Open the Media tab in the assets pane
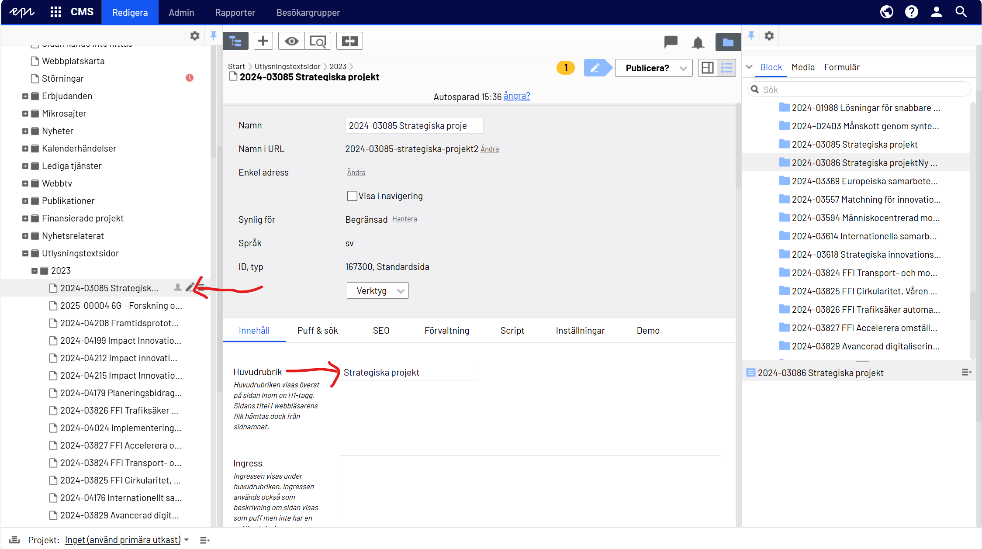Screen dimensions: 982x549 click(x=803, y=67)
